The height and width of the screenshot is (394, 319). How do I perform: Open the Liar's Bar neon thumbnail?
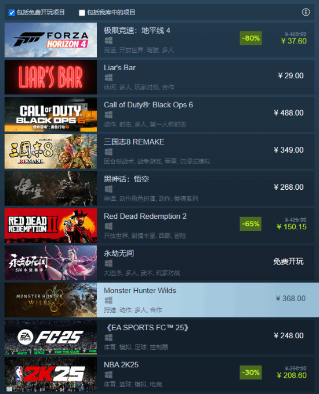pyautogui.click(x=50, y=77)
